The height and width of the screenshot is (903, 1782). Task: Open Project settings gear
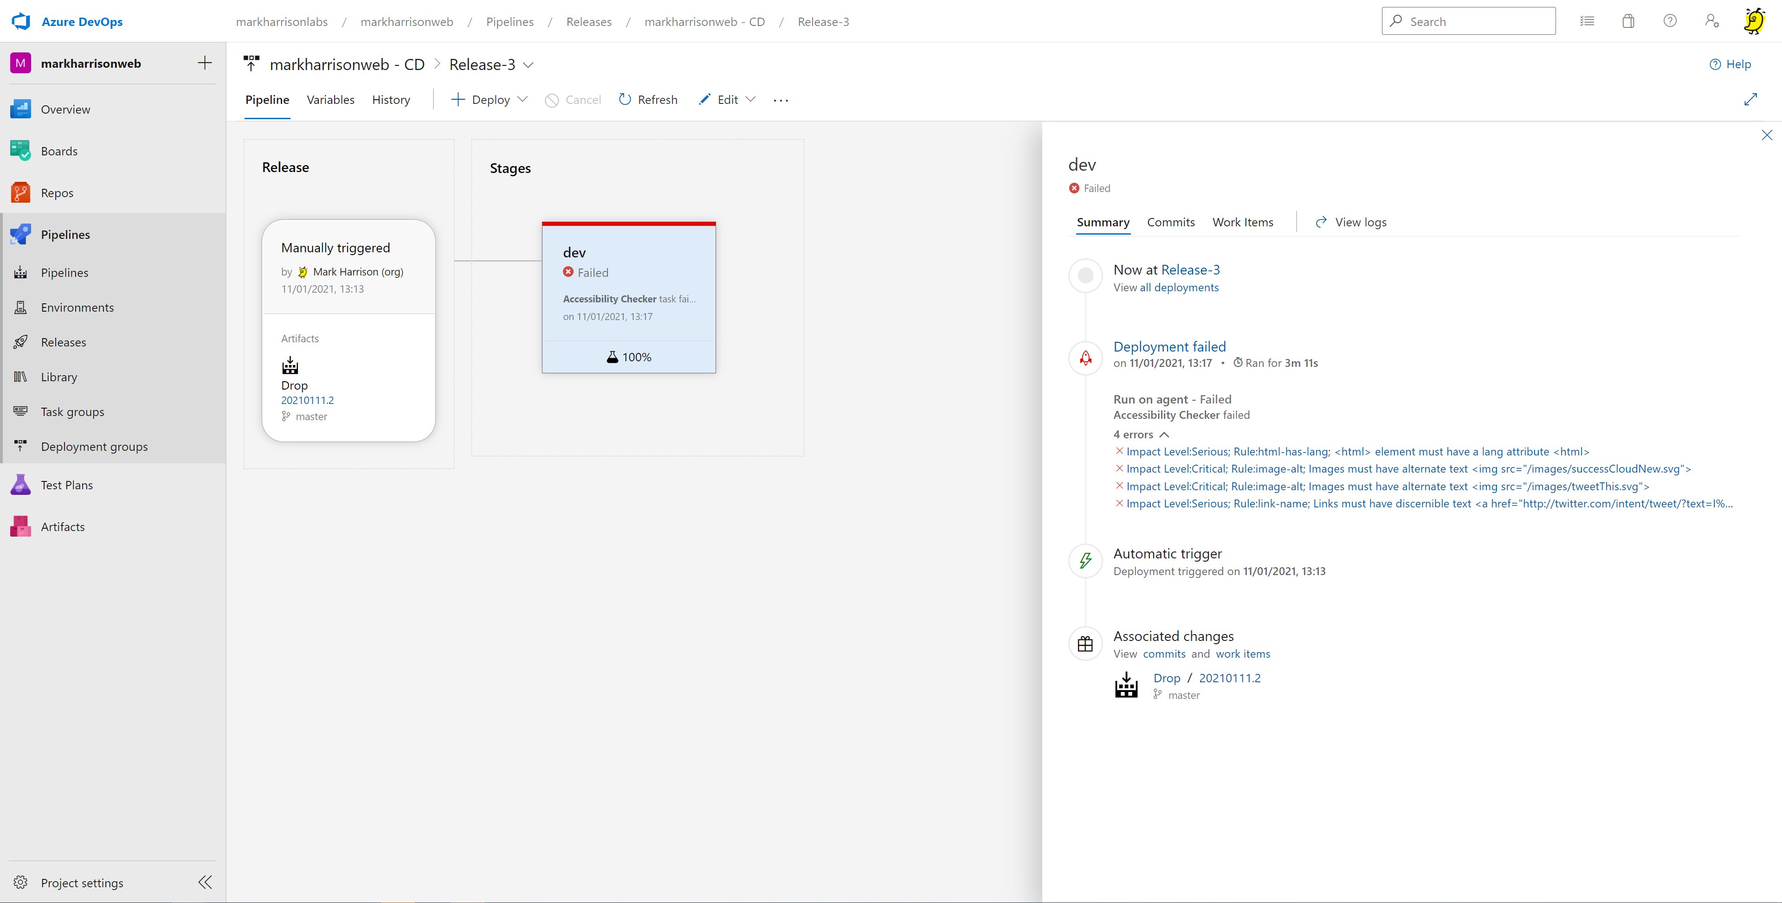tap(21, 882)
